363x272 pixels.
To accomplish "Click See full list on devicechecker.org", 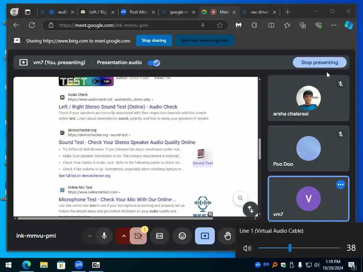I will pos(84,176).
